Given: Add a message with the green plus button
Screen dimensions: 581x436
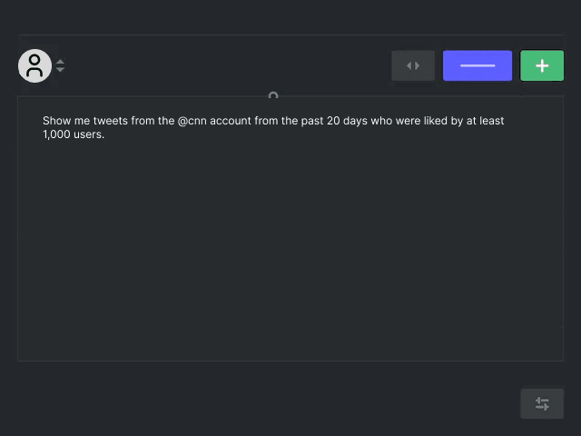Looking at the screenshot, I should 542,65.
